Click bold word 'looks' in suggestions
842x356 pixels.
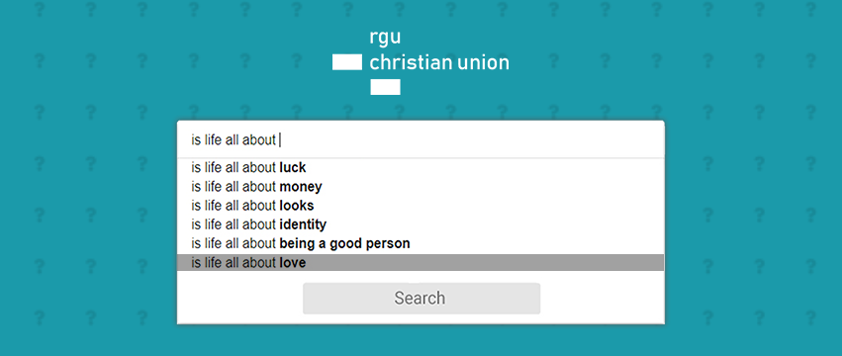coord(297,206)
